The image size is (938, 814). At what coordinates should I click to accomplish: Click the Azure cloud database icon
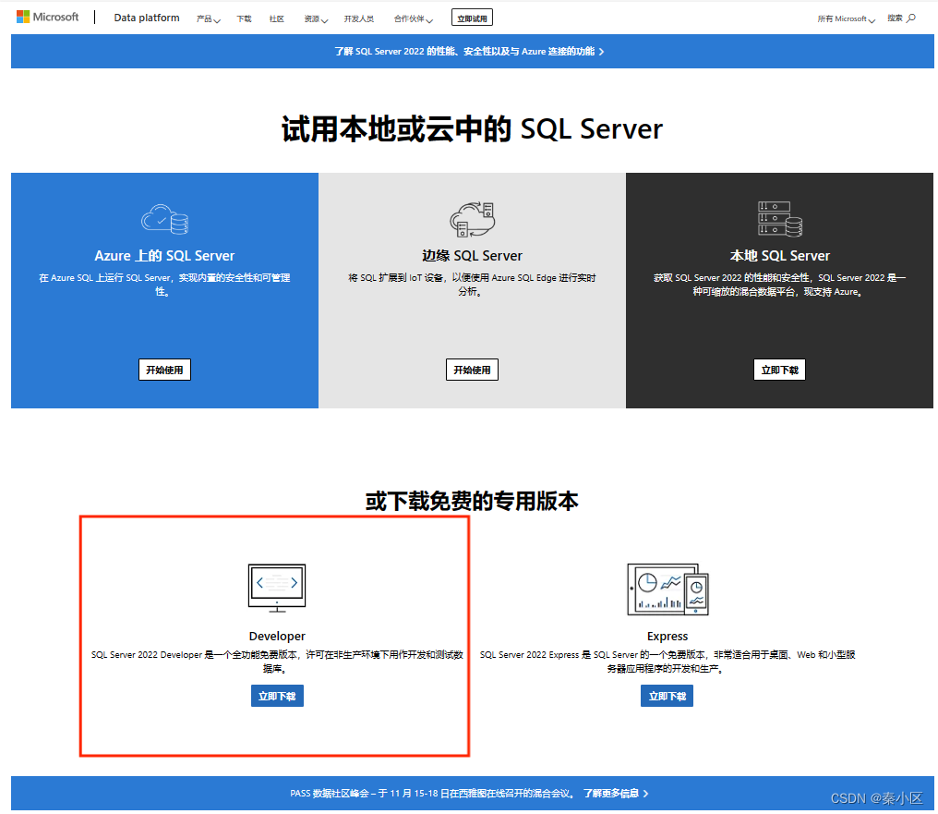(165, 219)
